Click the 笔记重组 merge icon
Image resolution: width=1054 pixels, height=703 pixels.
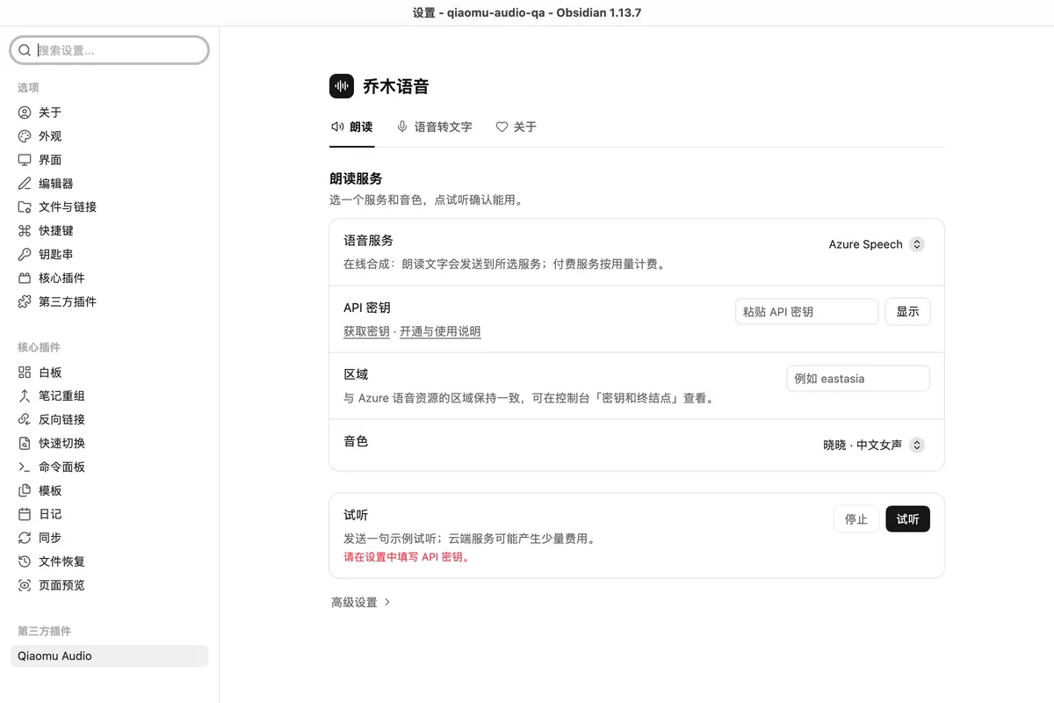[x=25, y=396]
